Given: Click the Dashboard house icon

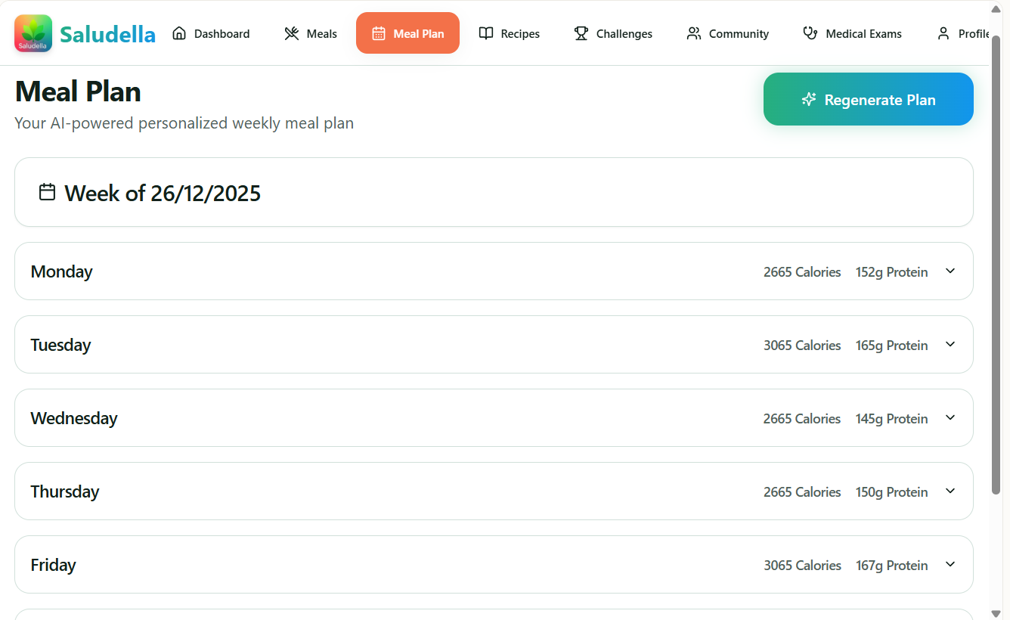Looking at the screenshot, I should point(179,33).
